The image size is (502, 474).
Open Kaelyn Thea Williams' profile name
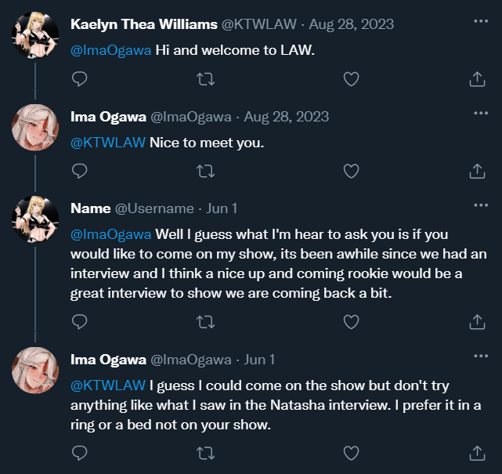point(144,24)
